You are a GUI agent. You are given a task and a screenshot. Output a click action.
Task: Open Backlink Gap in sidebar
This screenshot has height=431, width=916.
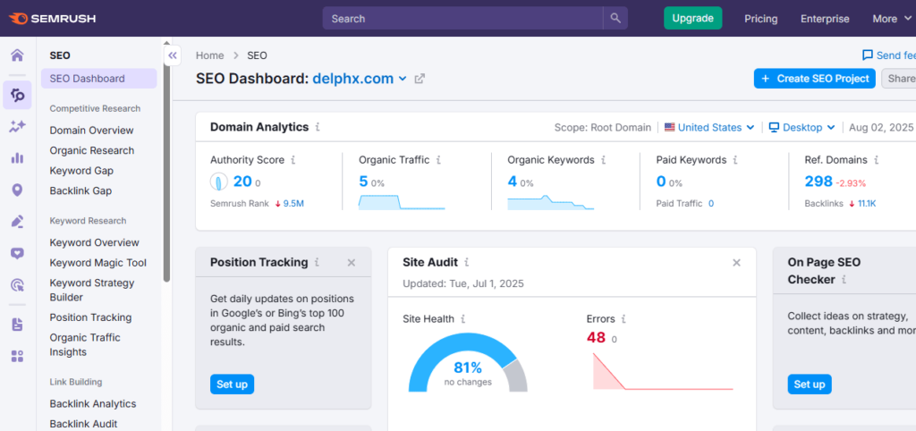[81, 191]
